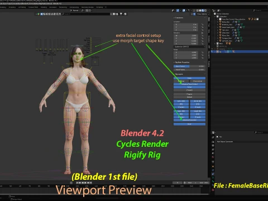Toggle the Advance Face Control rig layer

tap(189, 84)
